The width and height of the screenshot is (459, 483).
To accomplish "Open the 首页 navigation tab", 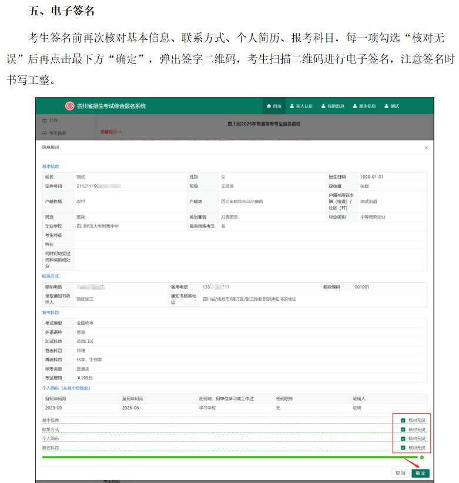I will tap(274, 106).
